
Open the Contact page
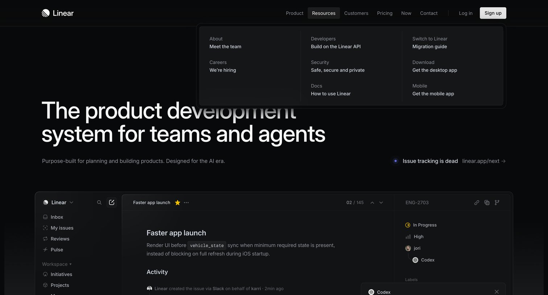click(x=429, y=13)
